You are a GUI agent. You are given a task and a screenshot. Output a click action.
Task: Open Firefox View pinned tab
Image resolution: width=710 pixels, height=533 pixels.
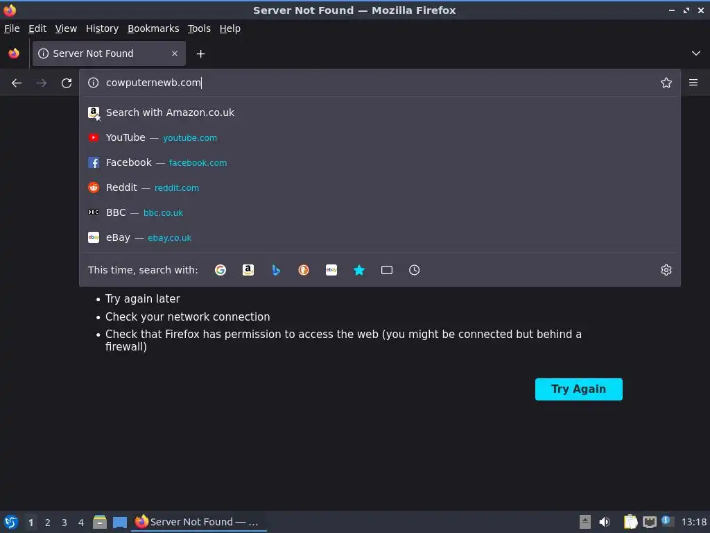pyautogui.click(x=14, y=53)
